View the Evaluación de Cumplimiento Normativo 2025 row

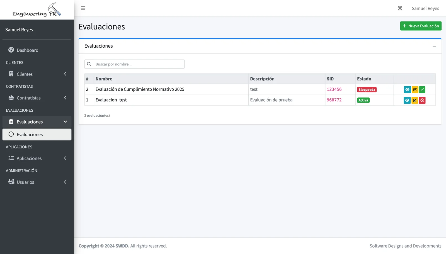(x=407, y=90)
